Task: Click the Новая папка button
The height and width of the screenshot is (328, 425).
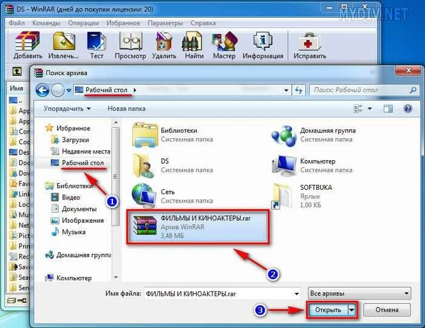Action: (x=126, y=109)
